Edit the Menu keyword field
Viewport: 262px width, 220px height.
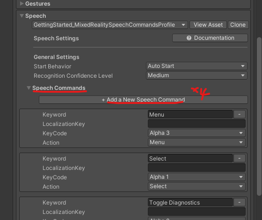coord(190,115)
